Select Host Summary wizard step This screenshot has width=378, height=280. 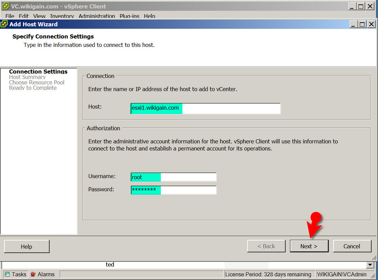pyautogui.click(x=27, y=77)
